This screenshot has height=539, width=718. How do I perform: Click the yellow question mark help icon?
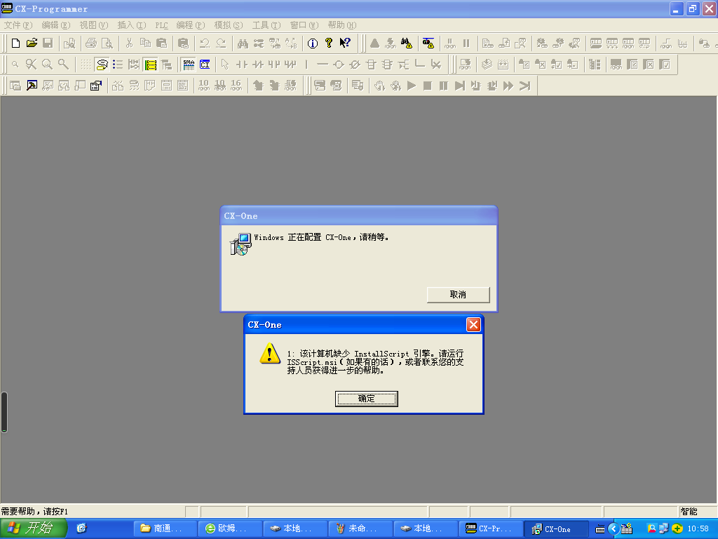[x=328, y=44]
